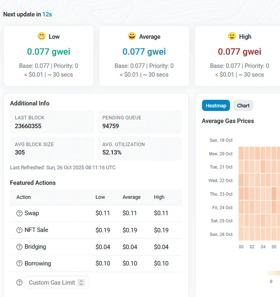The image size is (280, 297).
Task: Click the grinning emoji on the Low card
Action: pos(42,36)
